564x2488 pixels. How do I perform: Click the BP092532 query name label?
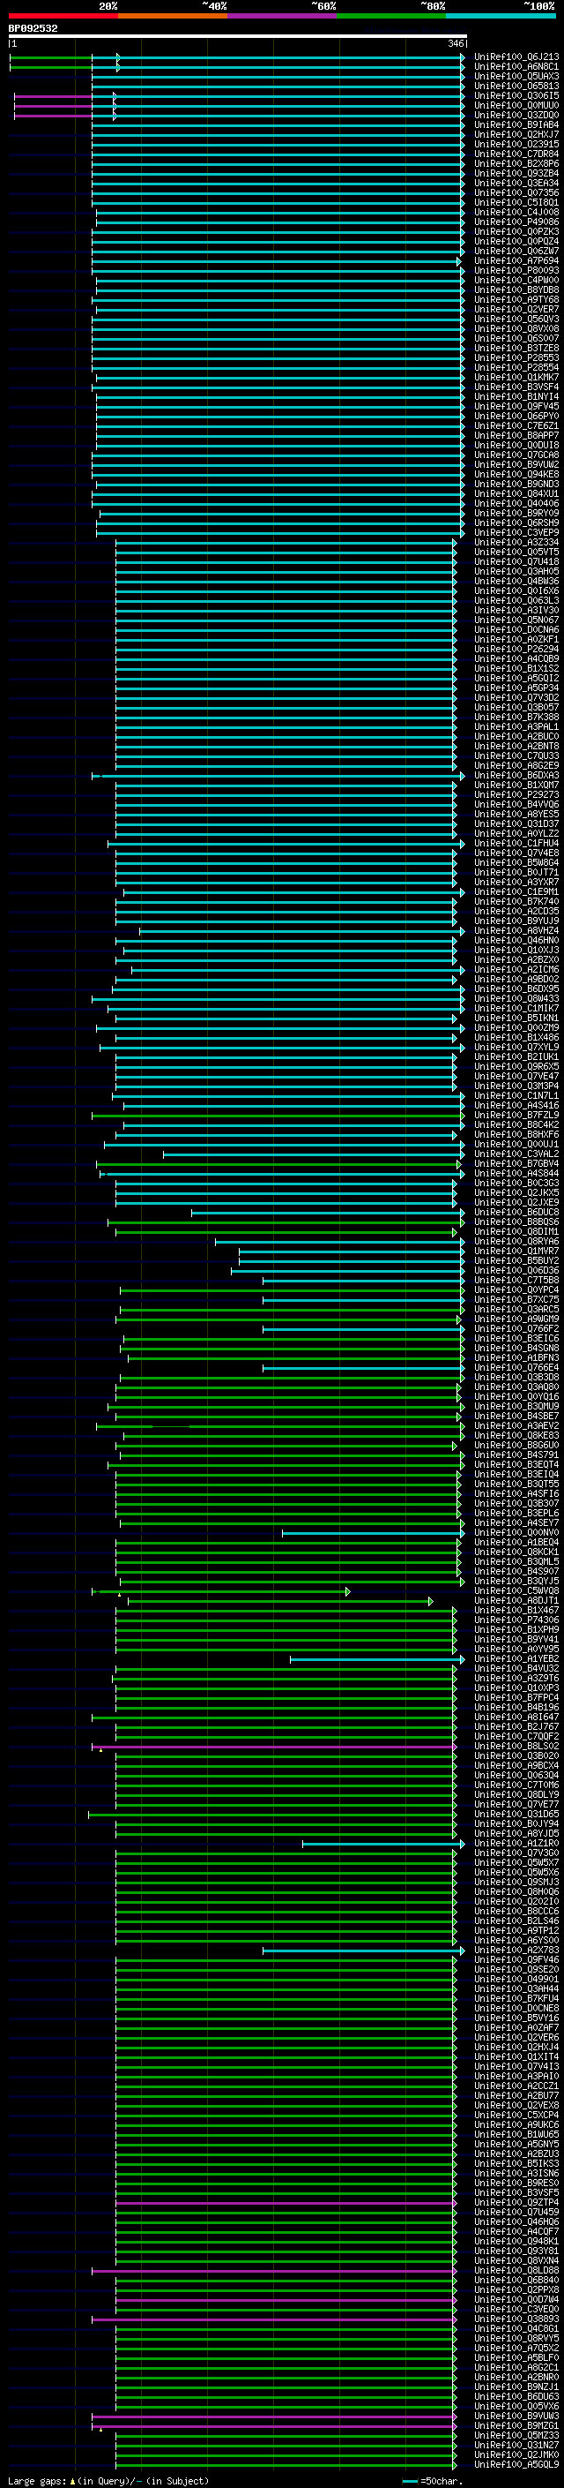[x=33, y=29]
